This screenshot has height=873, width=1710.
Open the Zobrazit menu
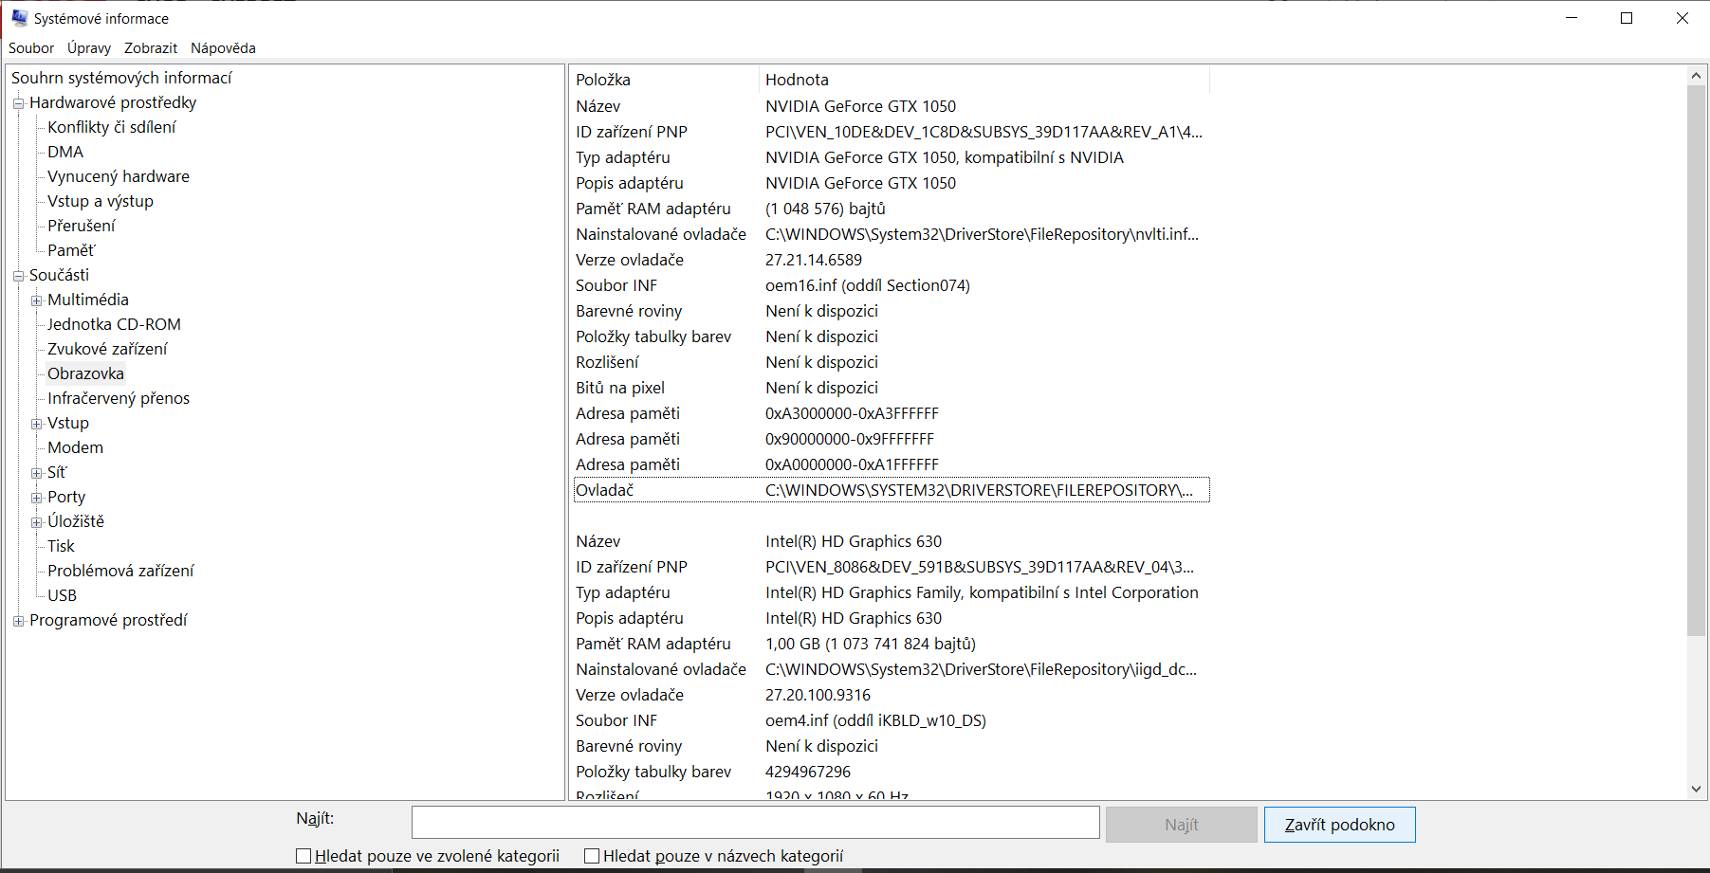point(151,48)
